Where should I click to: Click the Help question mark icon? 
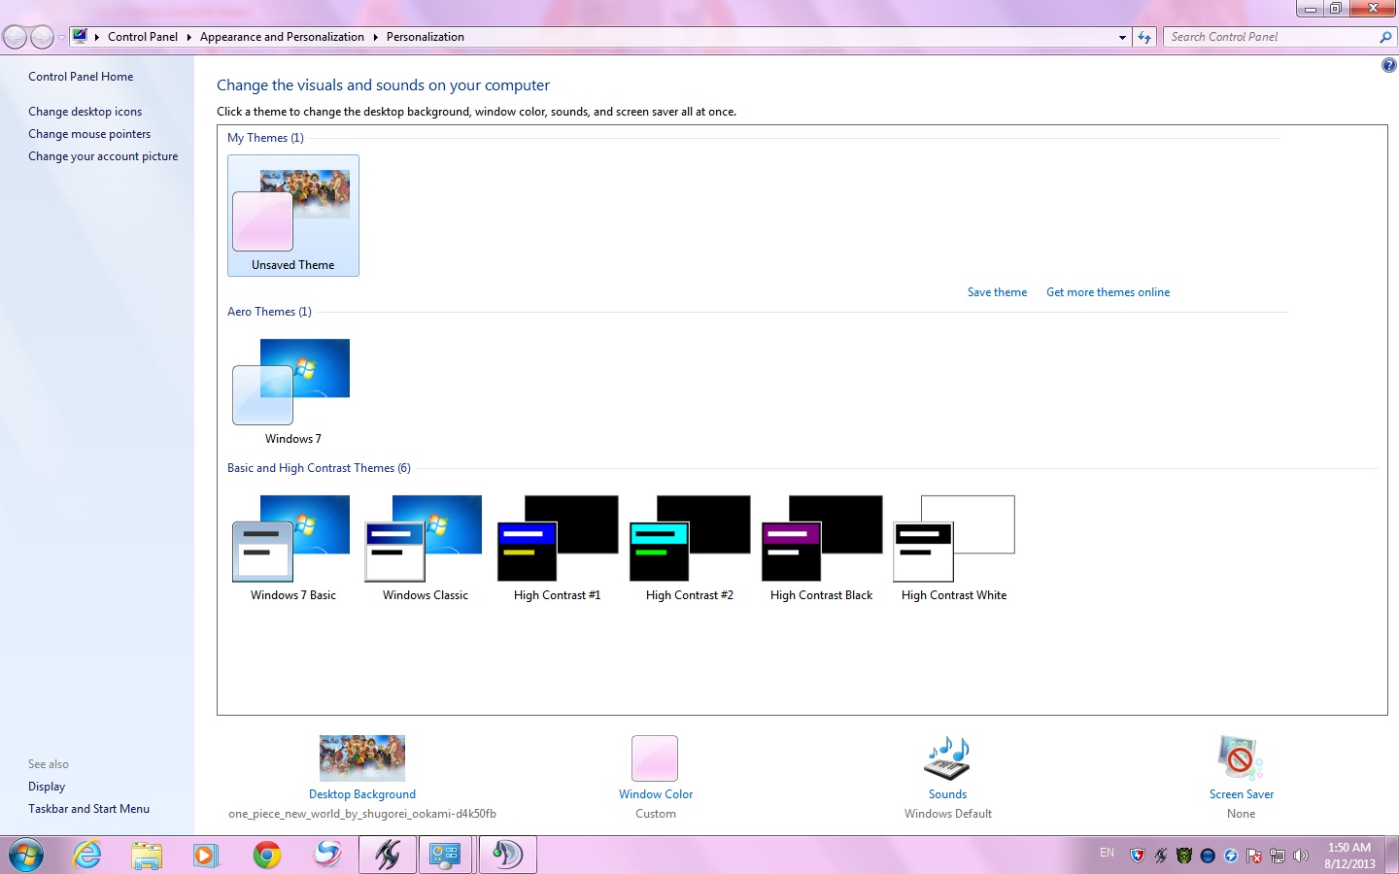point(1388,66)
